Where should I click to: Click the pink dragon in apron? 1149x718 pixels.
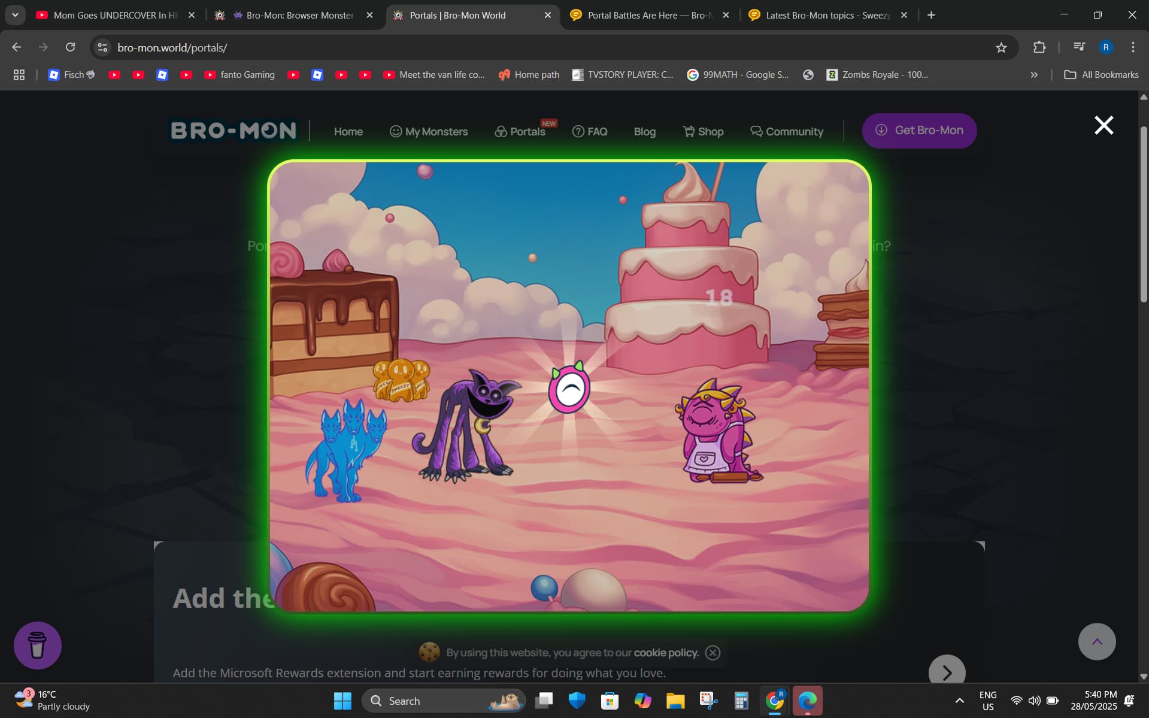point(717,431)
